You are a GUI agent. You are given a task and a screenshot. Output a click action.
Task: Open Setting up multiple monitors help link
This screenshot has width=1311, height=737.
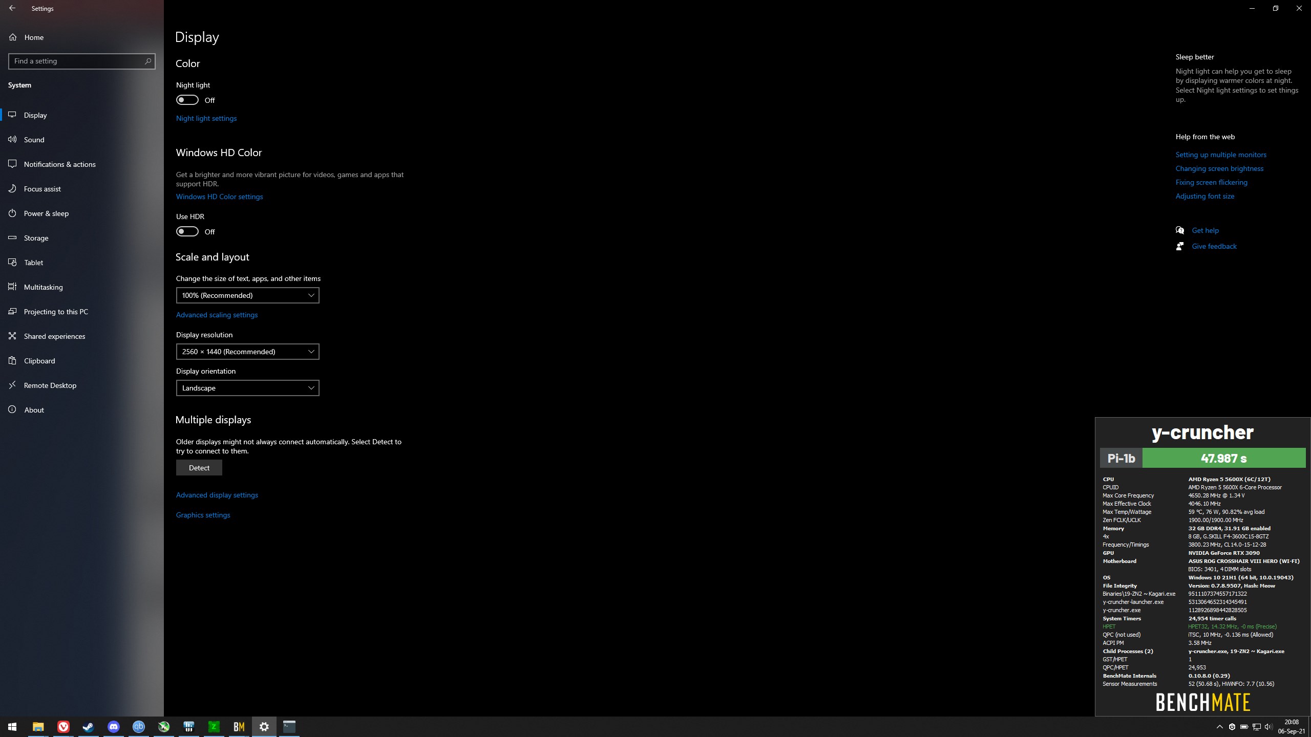click(x=1221, y=155)
